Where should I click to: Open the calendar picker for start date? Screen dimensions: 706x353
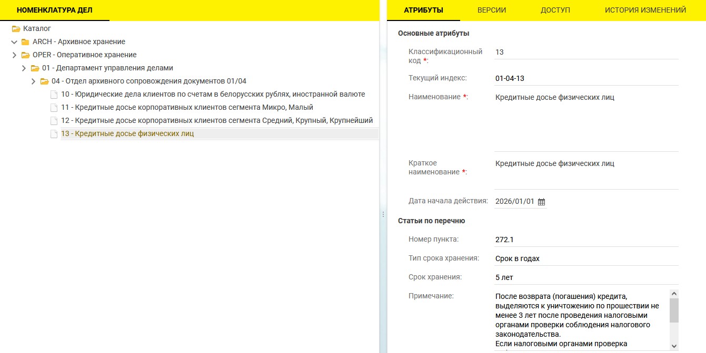point(541,202)
